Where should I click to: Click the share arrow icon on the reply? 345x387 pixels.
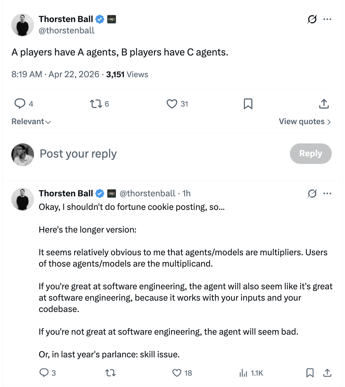327,373
